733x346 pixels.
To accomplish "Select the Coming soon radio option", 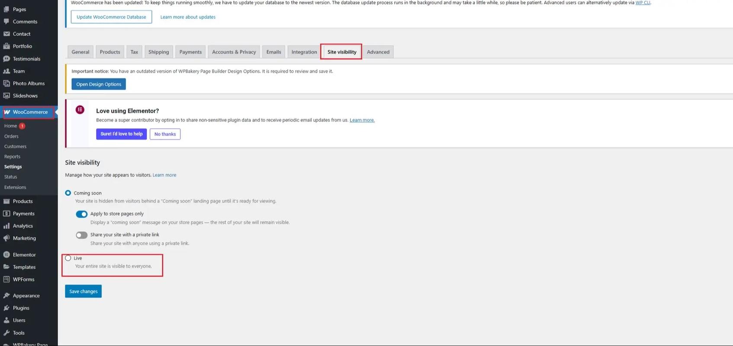I will click(68, 193).
